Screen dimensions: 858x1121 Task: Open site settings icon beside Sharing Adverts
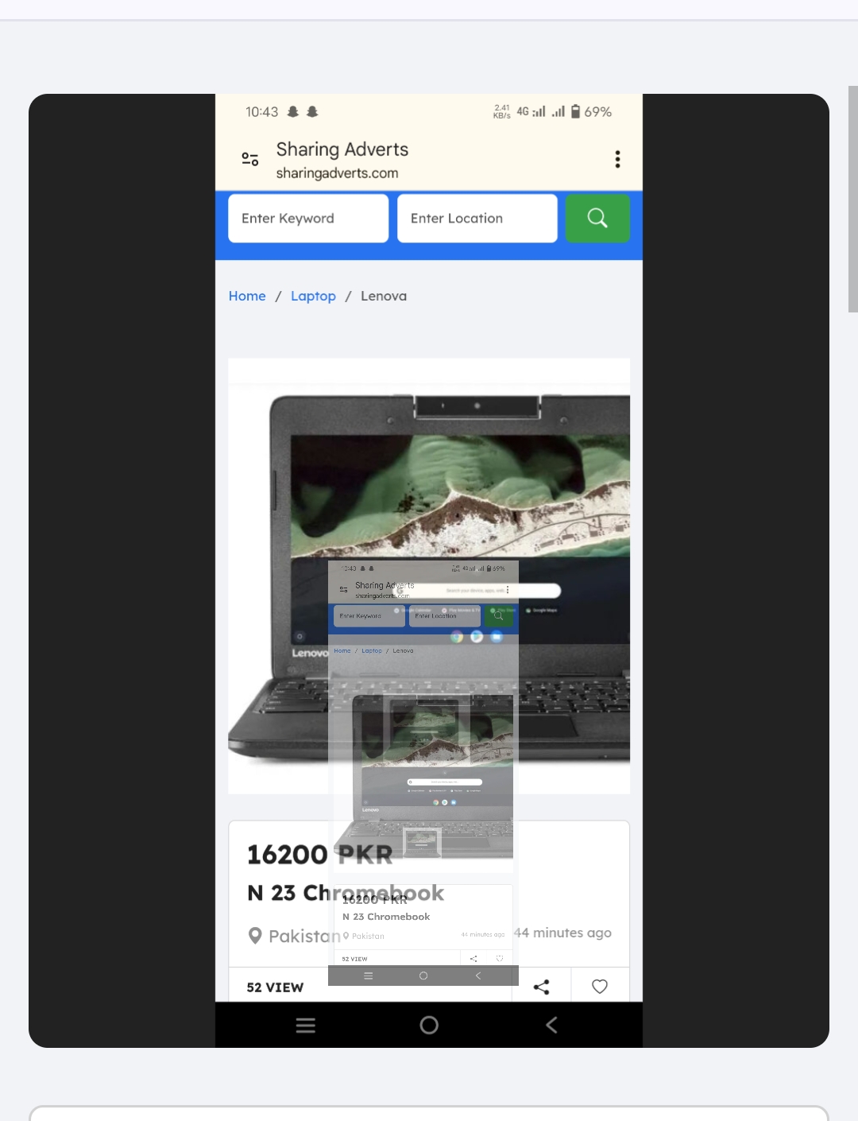click(250, 159)
